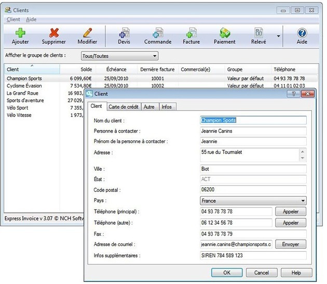Open the Devis quote icon
Screen dimensions: 327x284
pos(124,33)
